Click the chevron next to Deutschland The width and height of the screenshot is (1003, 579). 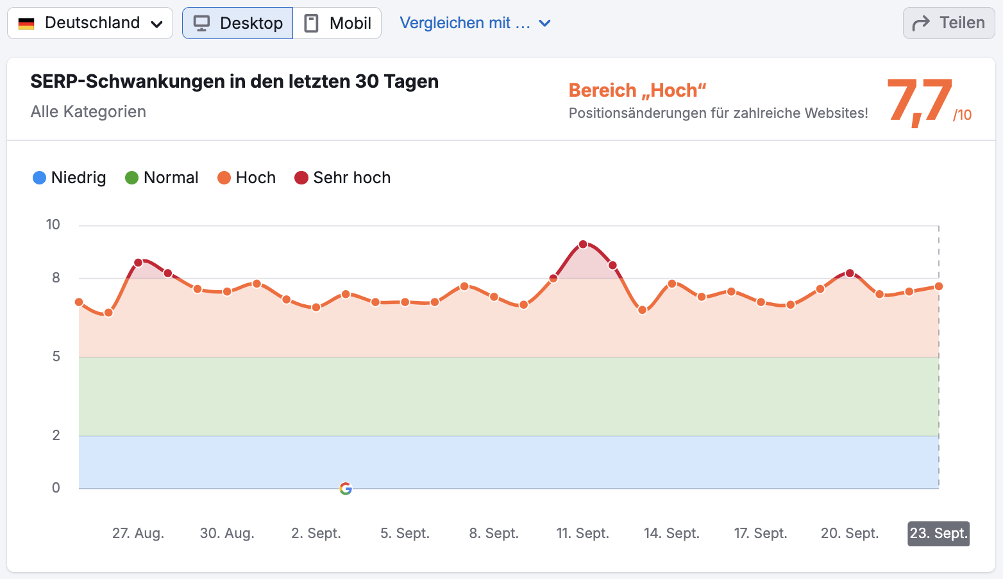click(x=156, y=24)
